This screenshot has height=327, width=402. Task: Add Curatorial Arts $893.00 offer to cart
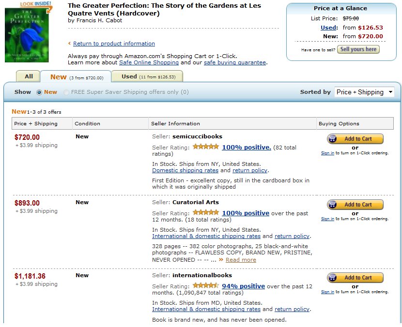click(x=355, y=205)
